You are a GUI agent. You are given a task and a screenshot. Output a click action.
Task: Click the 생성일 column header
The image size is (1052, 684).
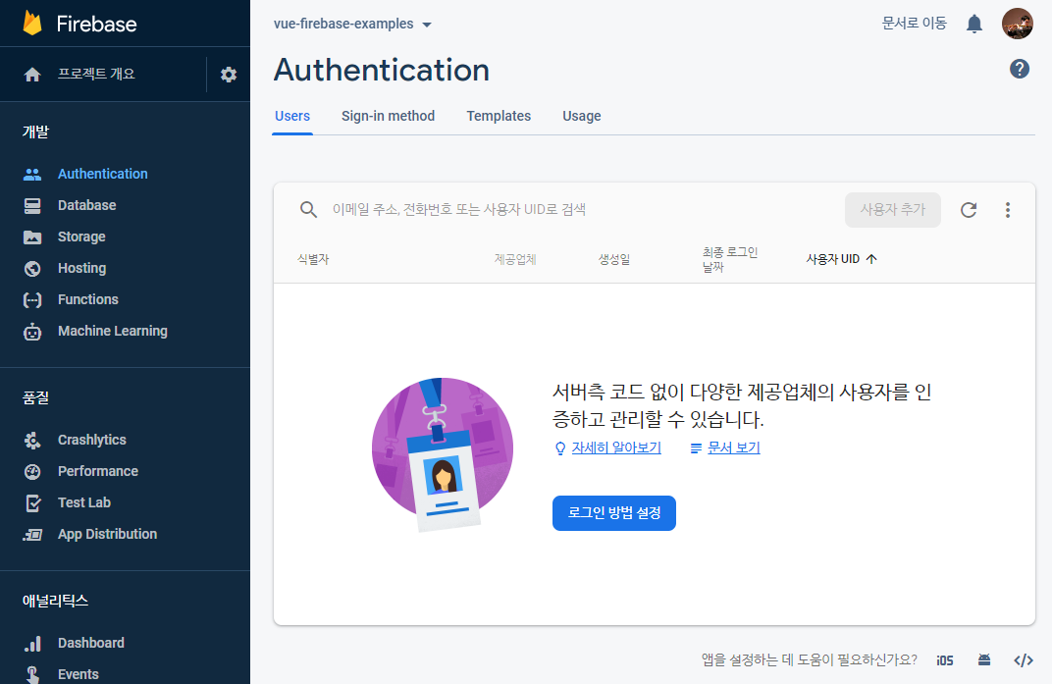point(614,260)
